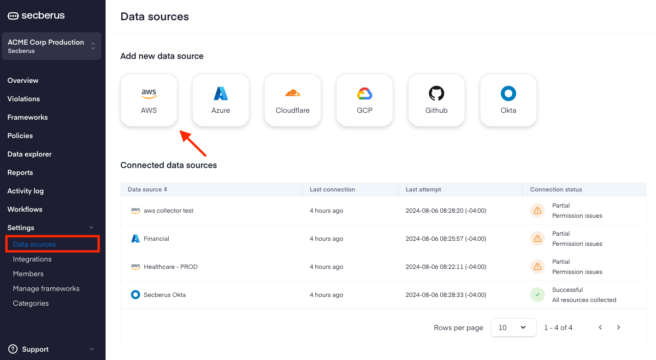Viewport: 656px width, 360px height.
Task: Click 'All resources collected' status text
Action: point(584,300)
